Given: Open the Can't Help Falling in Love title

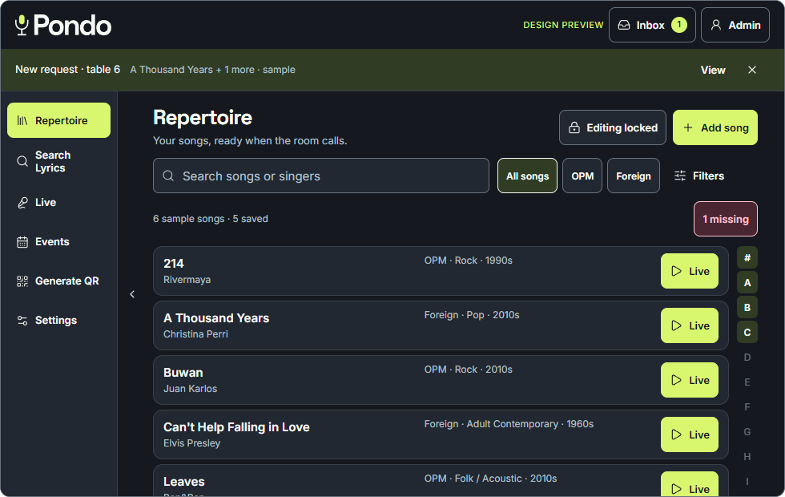Looking at the screenshot, I should coord(236,427).
